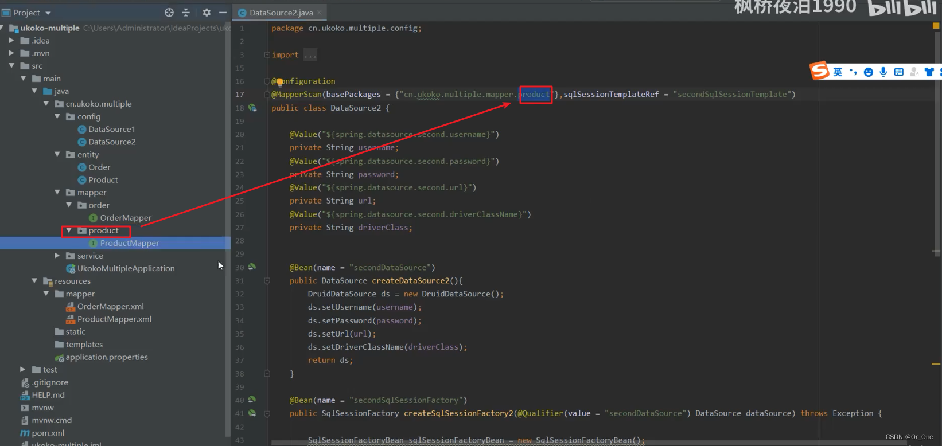Click the yellow inspection status indicator
Viewport: 942px width, 446px height.
point(936,26)
